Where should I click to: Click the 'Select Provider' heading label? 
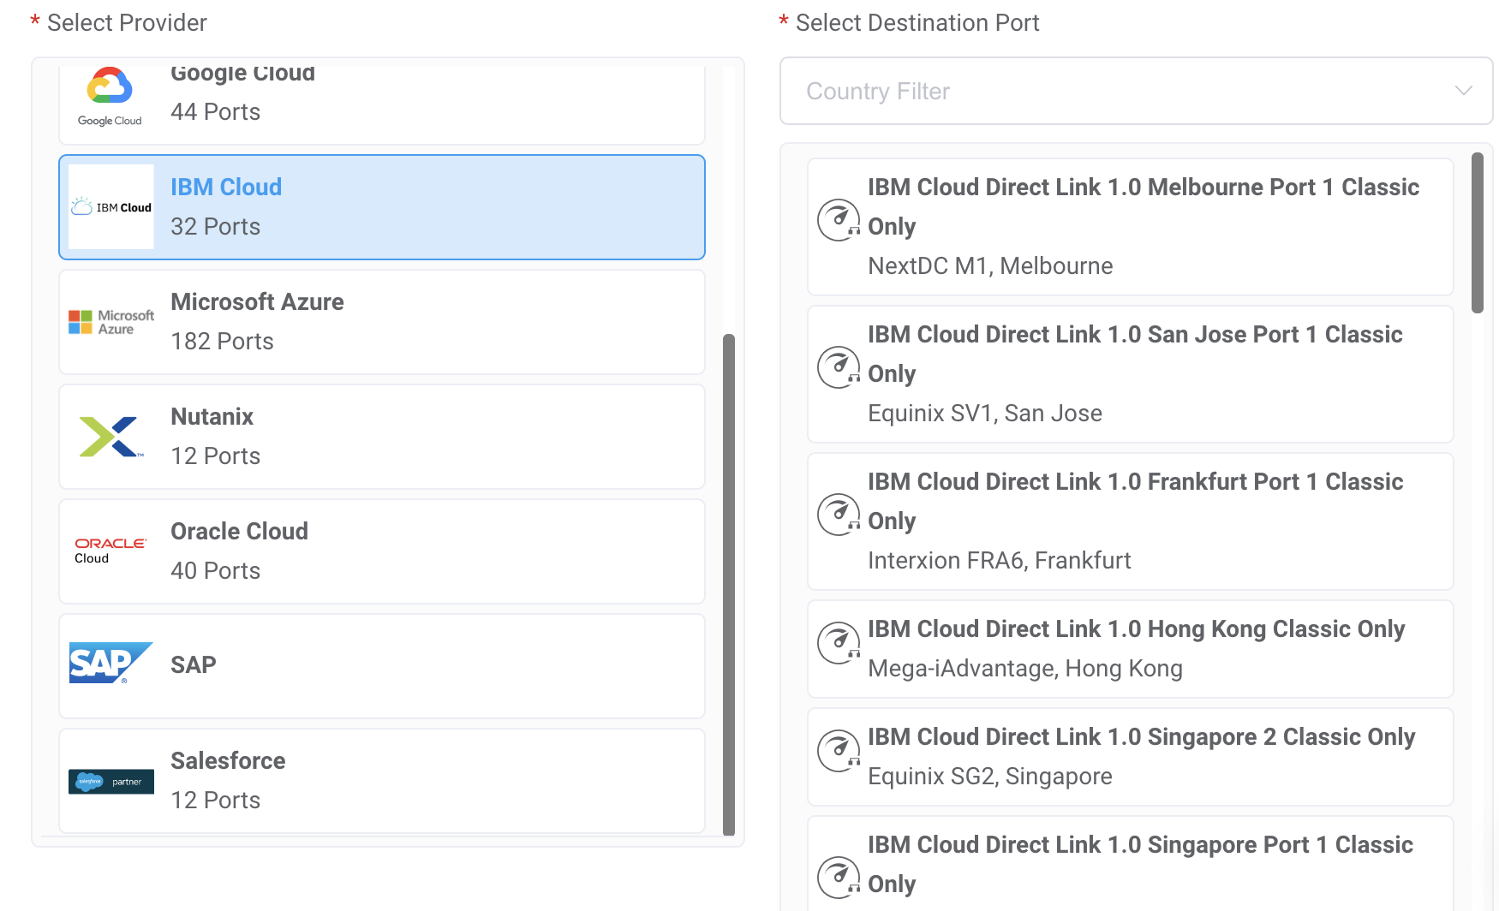(x=127, y=23)
